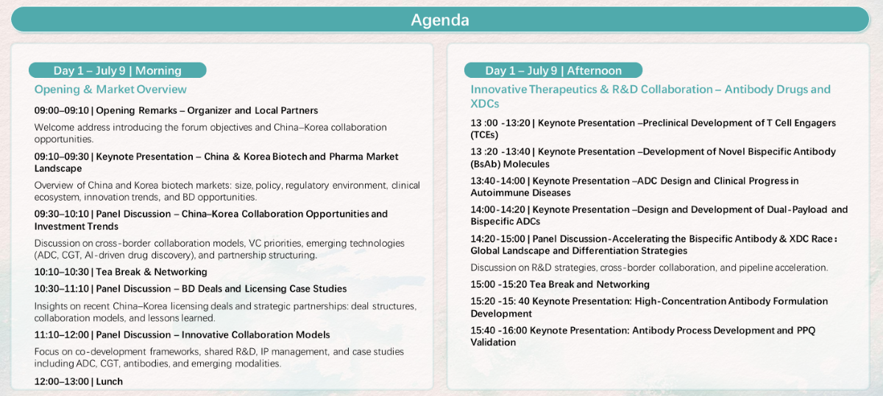
Task: Select the Day 1 July 9 Afternoon label
Action: 553,71
